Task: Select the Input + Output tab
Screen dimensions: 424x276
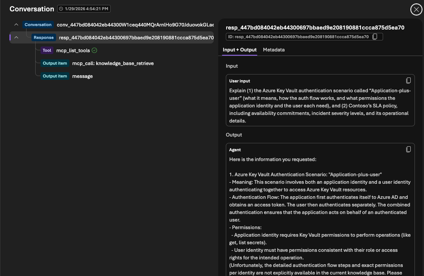Action: (239, 50)
